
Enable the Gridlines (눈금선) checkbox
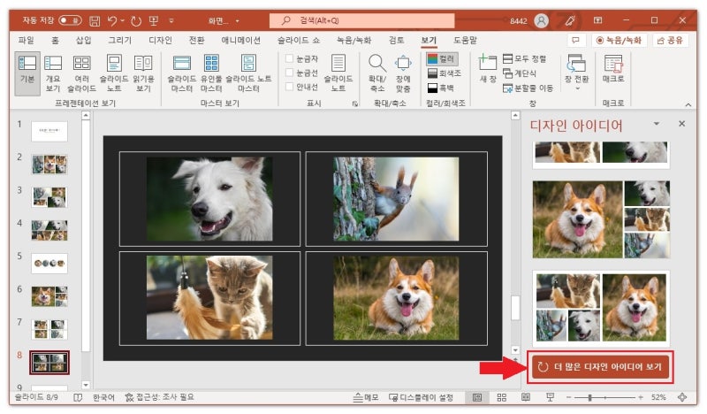pyautogui.click(x=290, y=73)
